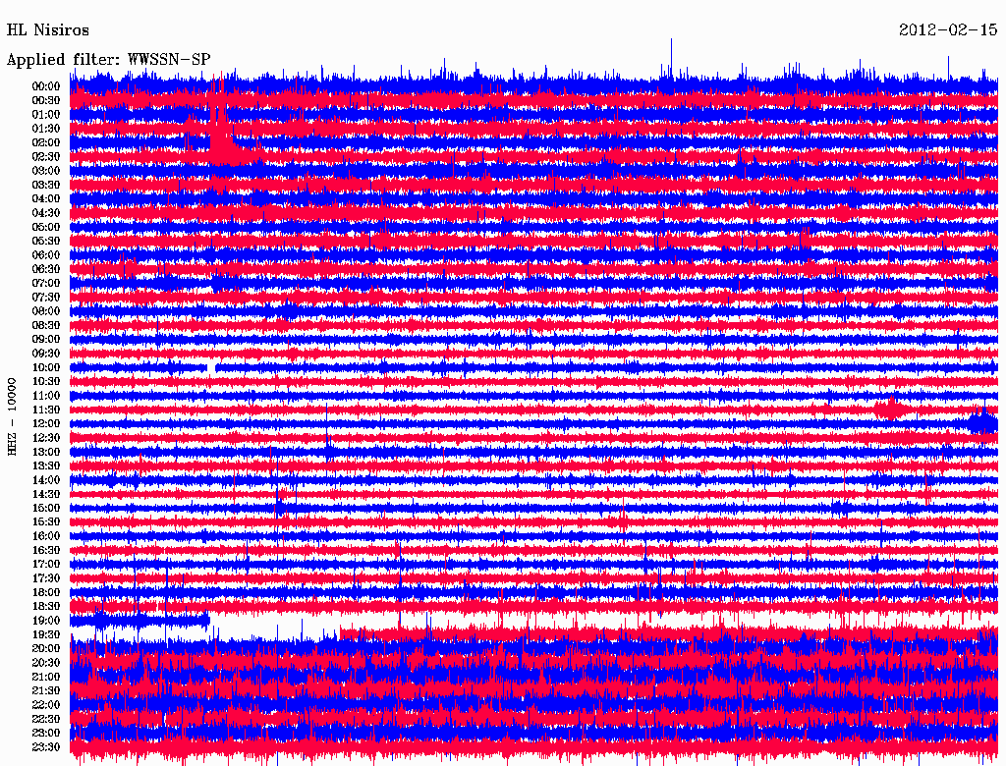Select the 10:00 time label
This screenshot has height=766, width=1006.
pos(46,367)
